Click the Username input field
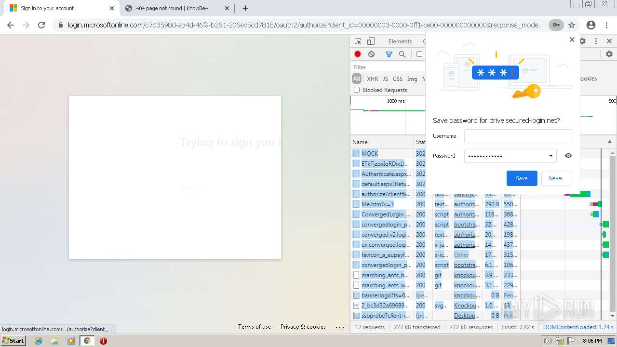This screenshot has width=617, height=347. (x=518, y=136)
